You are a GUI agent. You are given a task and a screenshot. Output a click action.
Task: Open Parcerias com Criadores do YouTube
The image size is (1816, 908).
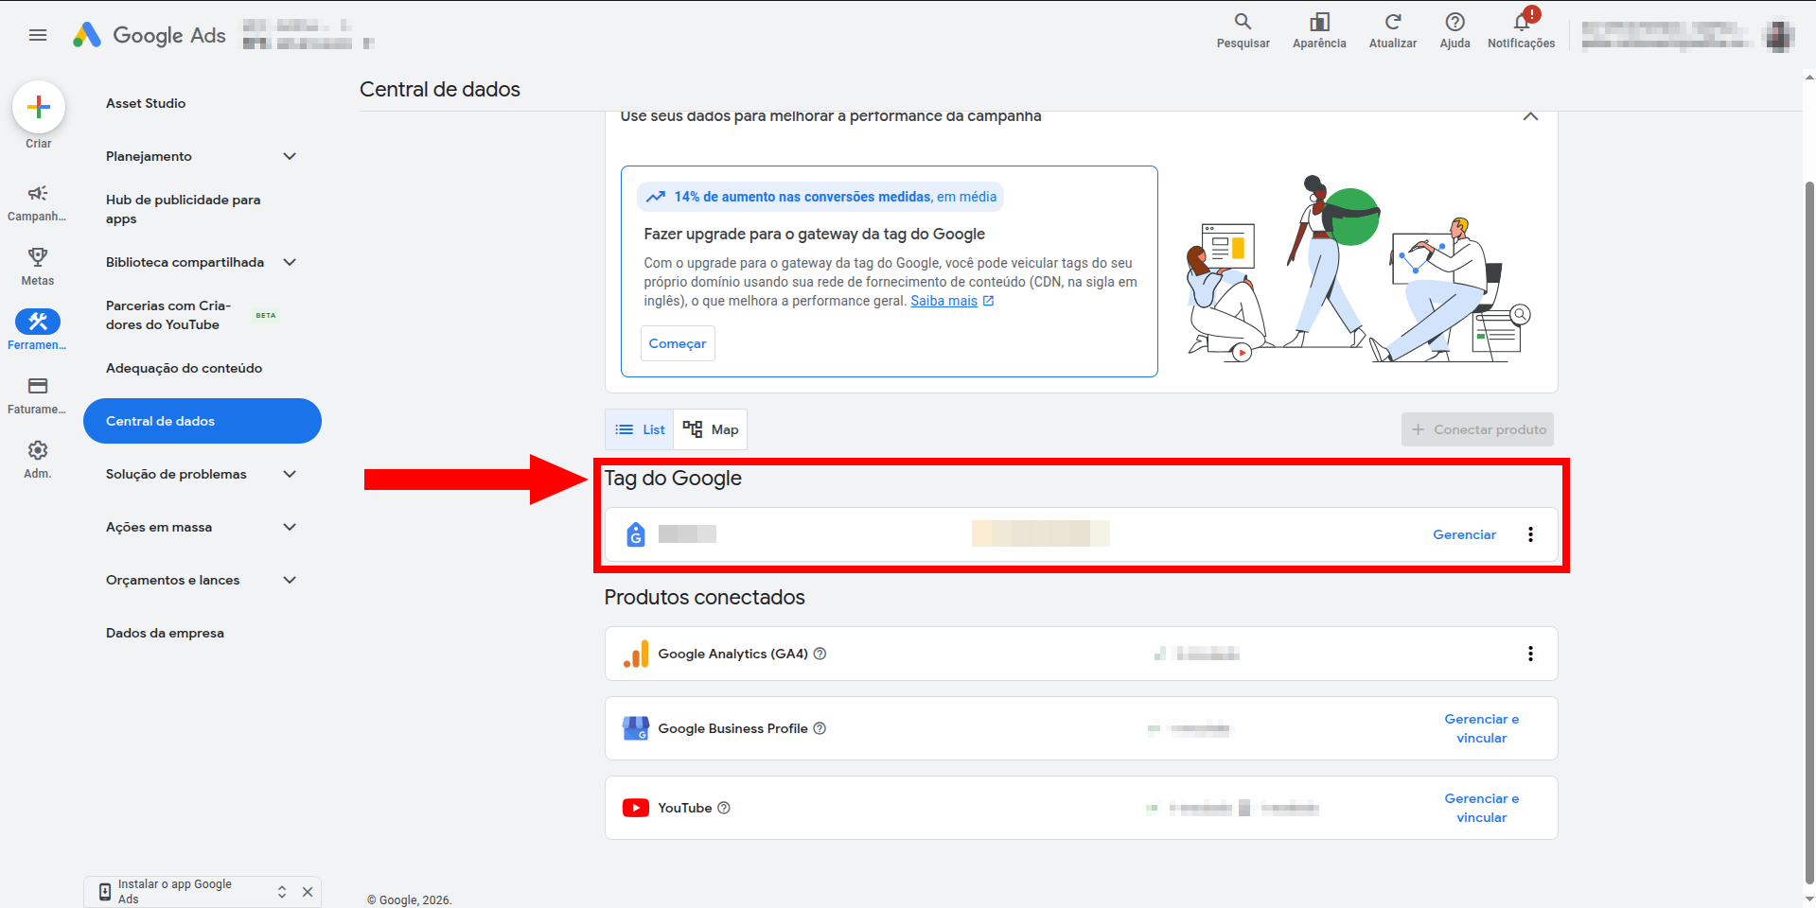(168, 315)
